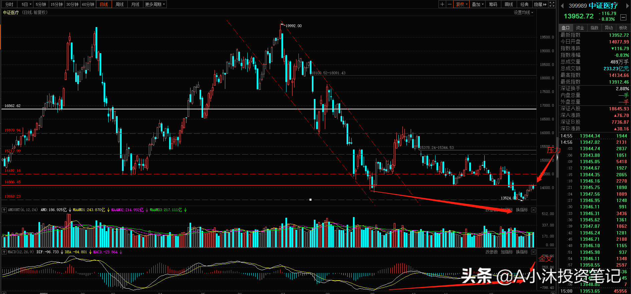The image size is (631, 294).
Task: Select the 资金 tab in side panel
Action: point(580,28)
